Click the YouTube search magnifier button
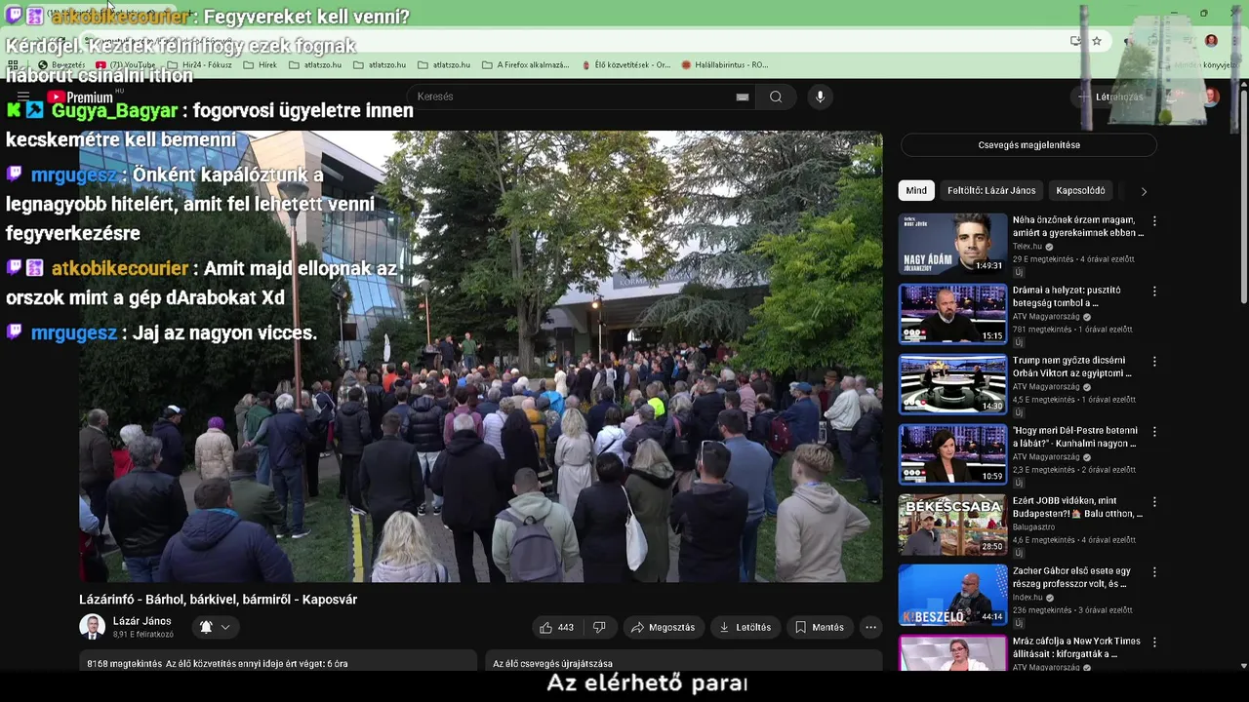 (776, 97)
